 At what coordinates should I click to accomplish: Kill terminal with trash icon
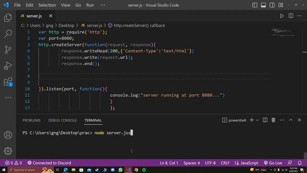[x=273, y=120]
